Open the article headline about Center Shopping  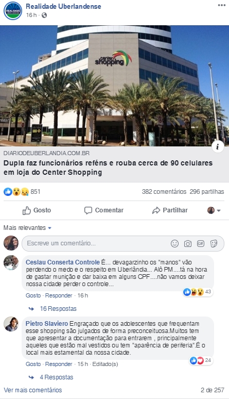tap(108, 168)
